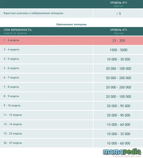Click the value "10 000 - 30 000"
This screenshot has width=143, height=158.
(x=118, y=59)
